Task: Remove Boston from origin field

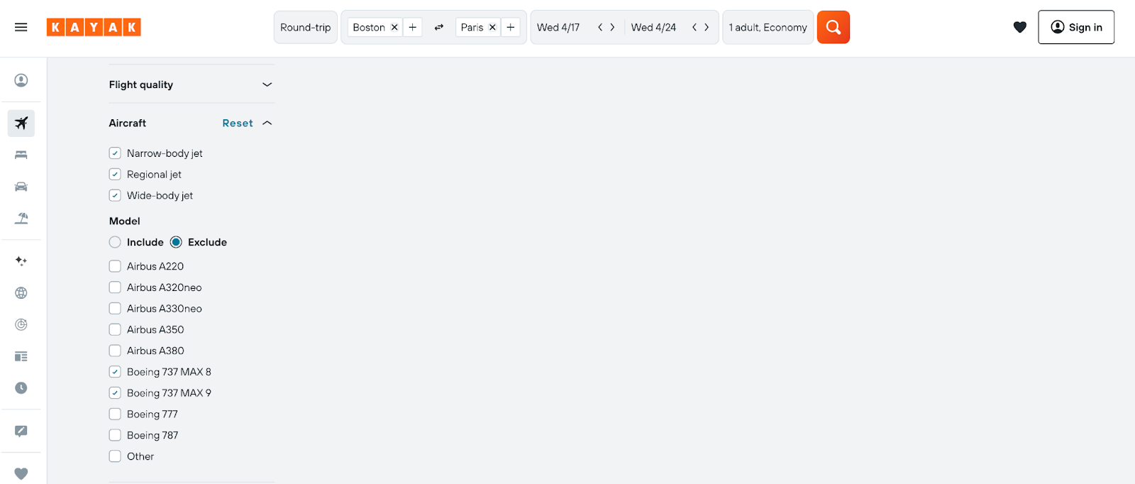Action: tap(394, 27)
